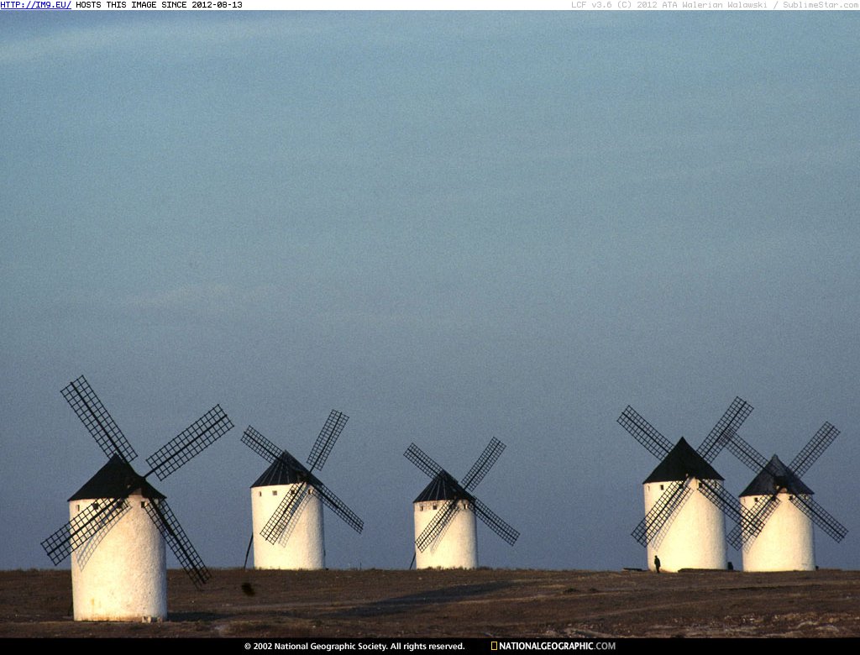Click the 'SublimeStar.com' text in the header

[821, 5]
